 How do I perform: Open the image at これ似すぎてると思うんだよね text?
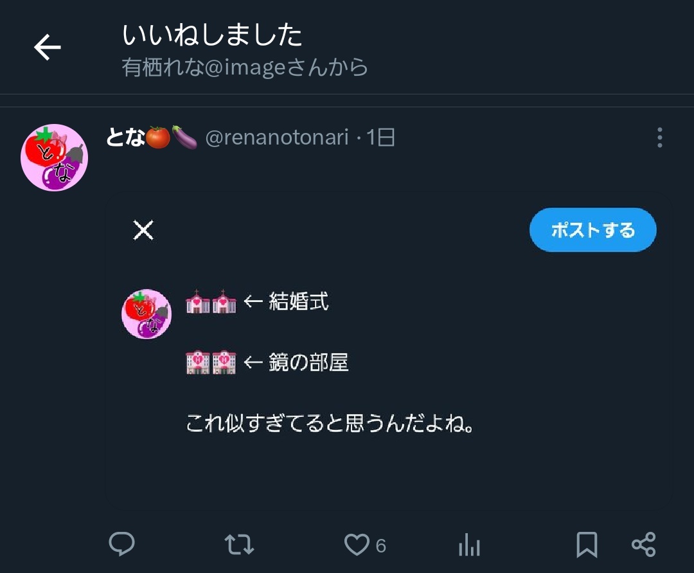point(330,425)
